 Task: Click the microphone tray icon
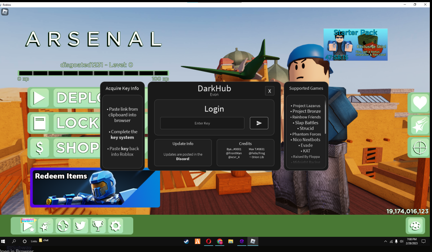pyautogui.click(x=396, y=241)
